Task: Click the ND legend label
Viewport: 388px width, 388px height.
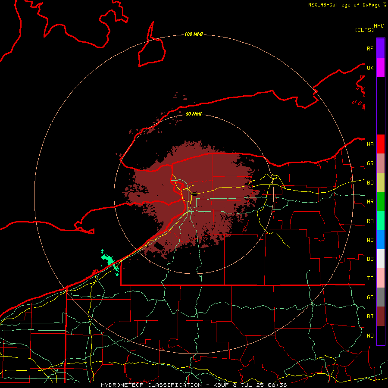Action: pos(370,336)
